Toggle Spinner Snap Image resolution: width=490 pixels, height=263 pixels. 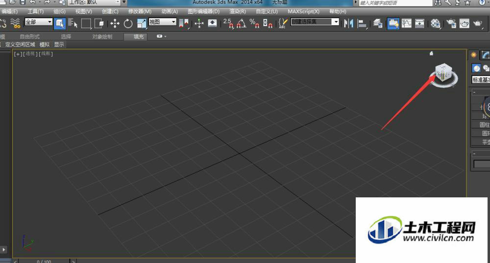point(268,24)
